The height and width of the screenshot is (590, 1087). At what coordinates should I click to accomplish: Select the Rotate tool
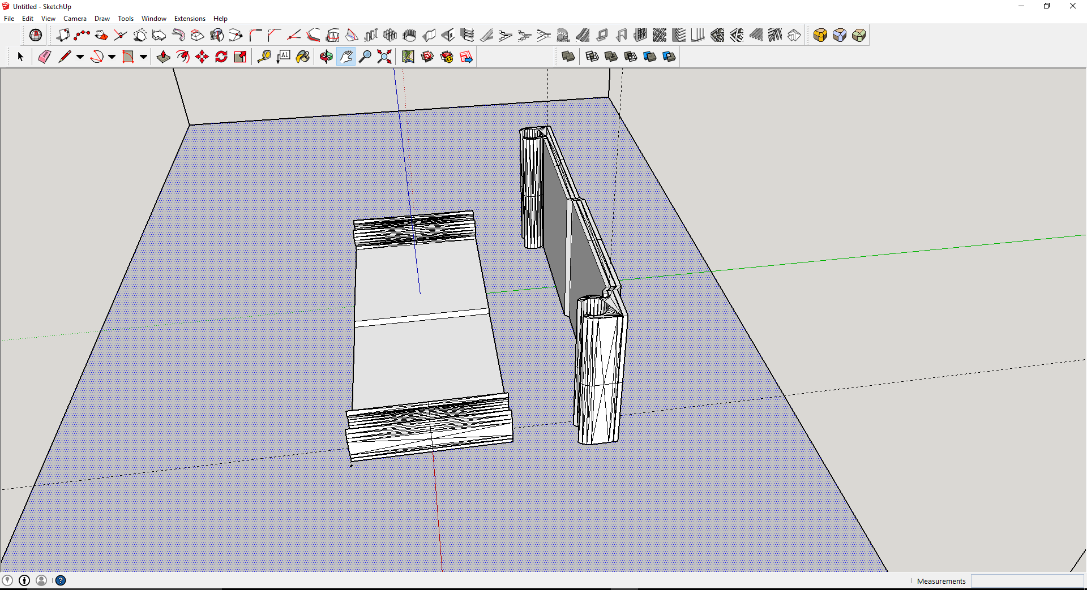(x=221, y=57)
